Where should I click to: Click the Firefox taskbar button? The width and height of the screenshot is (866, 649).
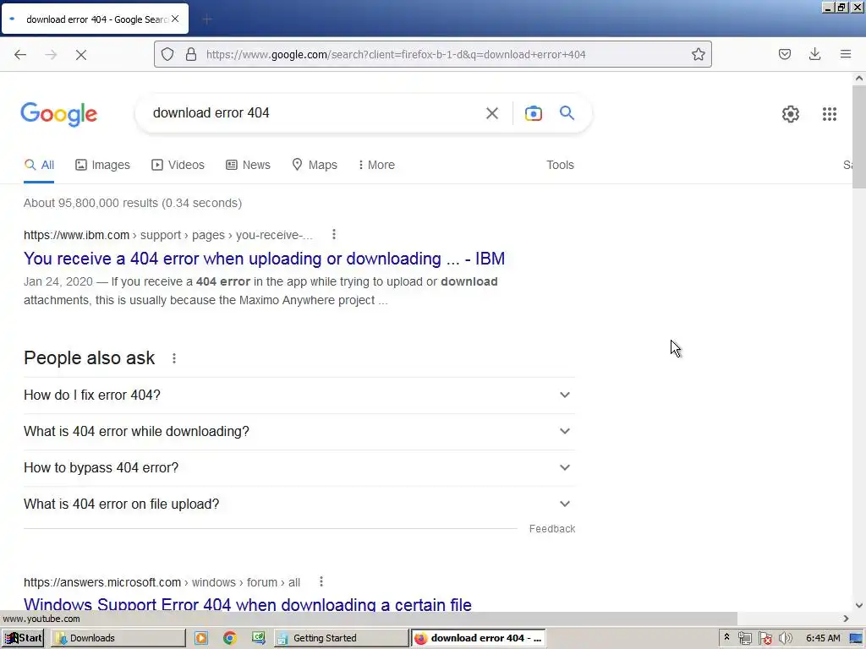[479, 638]
